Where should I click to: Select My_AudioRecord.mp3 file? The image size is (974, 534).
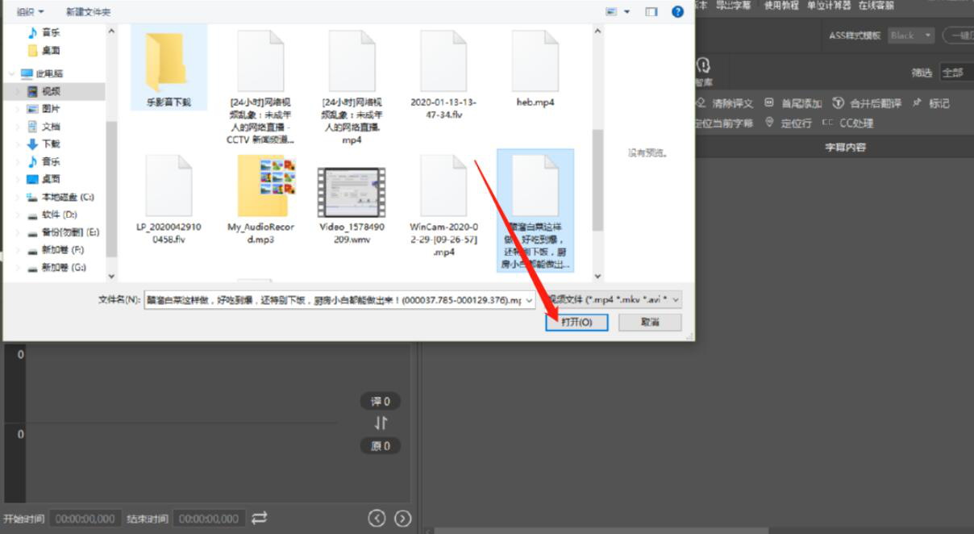(260, 199)
